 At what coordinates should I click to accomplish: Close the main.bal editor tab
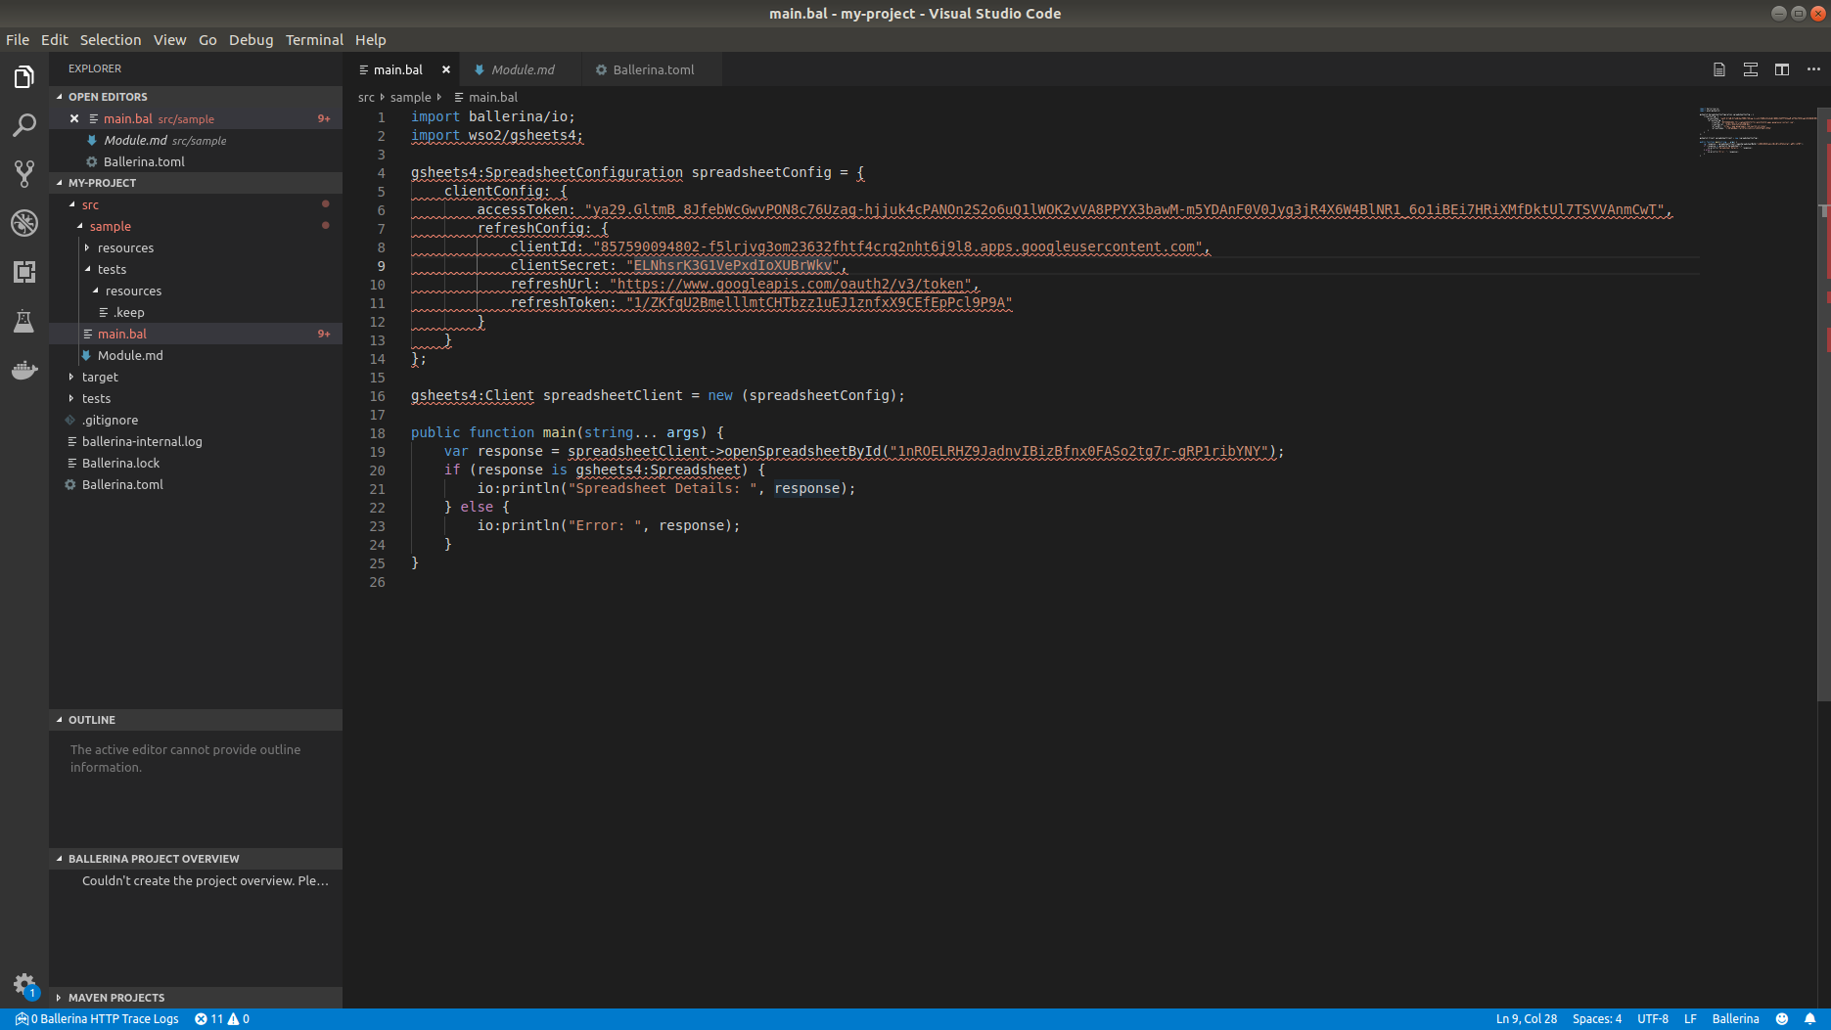coord(446,69)
